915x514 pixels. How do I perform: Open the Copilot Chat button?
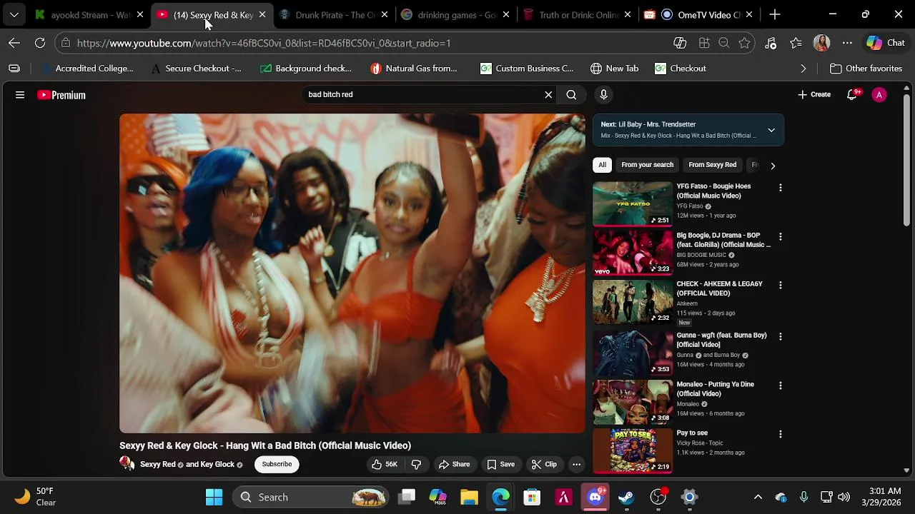pos(886,43)
